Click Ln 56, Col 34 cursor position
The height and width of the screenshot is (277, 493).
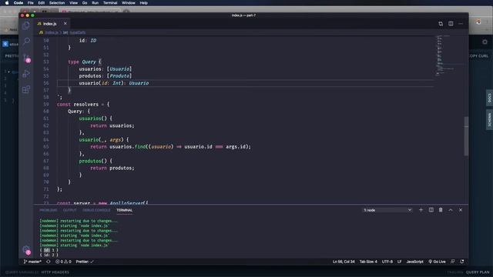click(x=344, y=262)
